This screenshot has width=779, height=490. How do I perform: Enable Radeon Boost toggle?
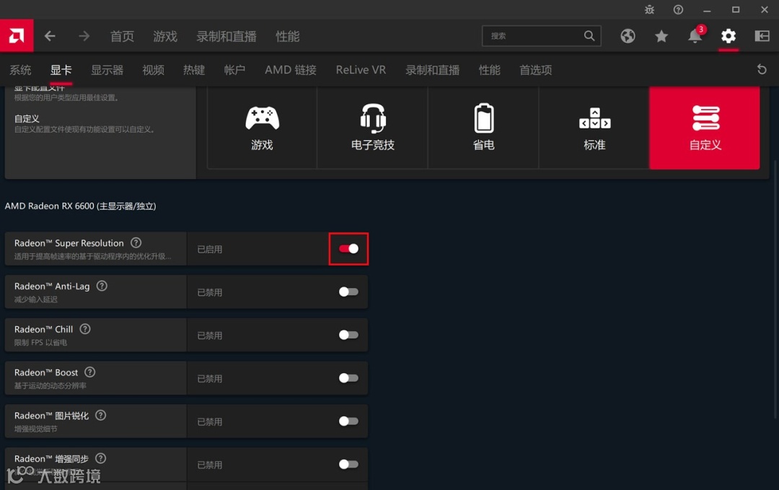[348, 378]
